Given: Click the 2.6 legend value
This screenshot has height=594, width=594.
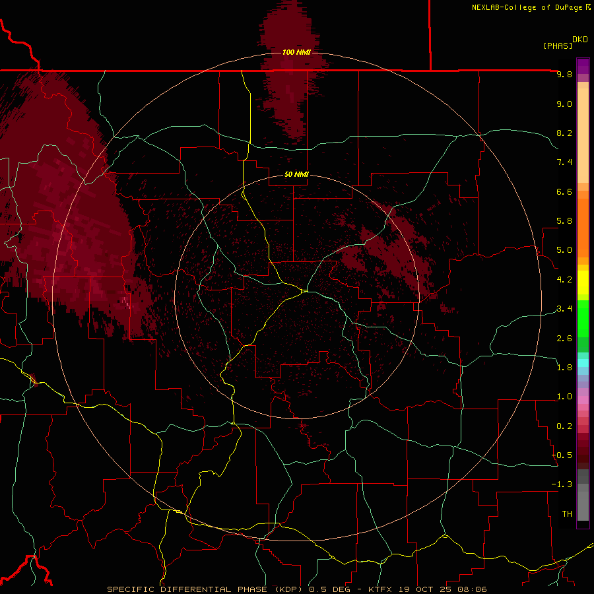Looking at the screenshot, I should [564, 339].
